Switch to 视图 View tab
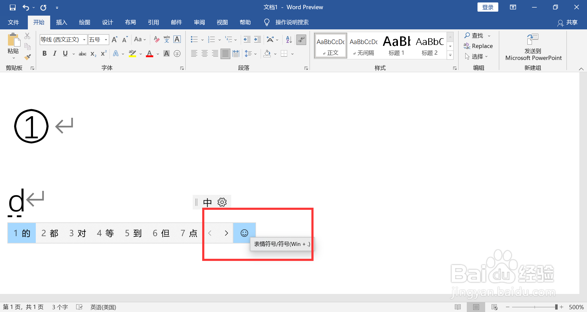 coord(222,22)
